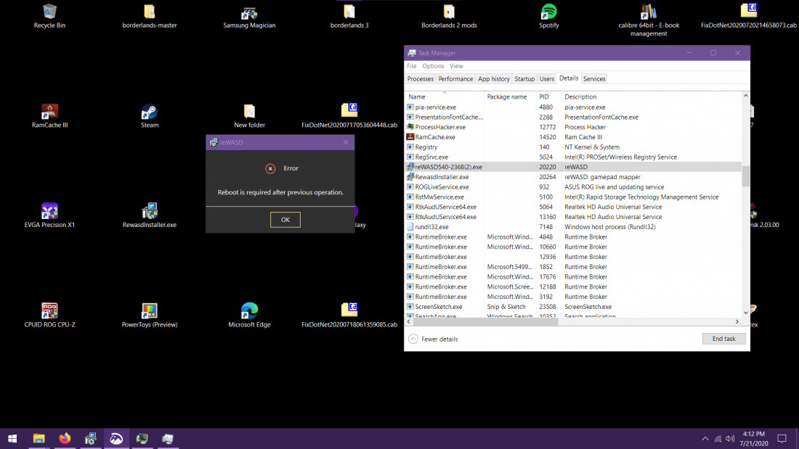Open the Options menu in Task Manager
The height and width of the screenshot is (449, 799).
(x=433, y=66)
